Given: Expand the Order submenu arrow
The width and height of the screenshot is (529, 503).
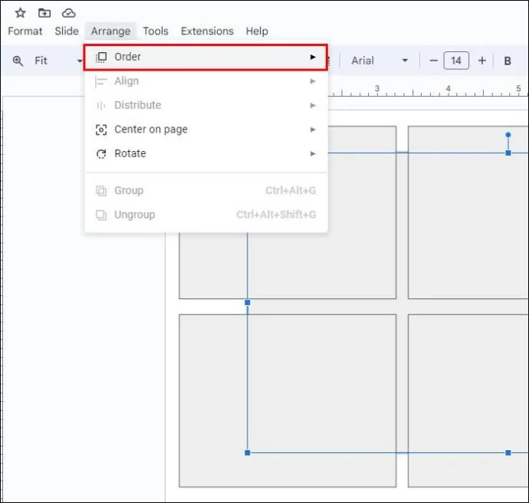Looking at the screenshot, I should pyautogui.click(x=313, y=57).
